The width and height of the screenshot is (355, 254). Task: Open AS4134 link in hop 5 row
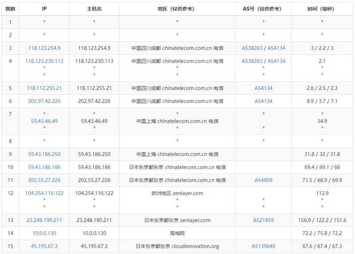click(263, 88)
